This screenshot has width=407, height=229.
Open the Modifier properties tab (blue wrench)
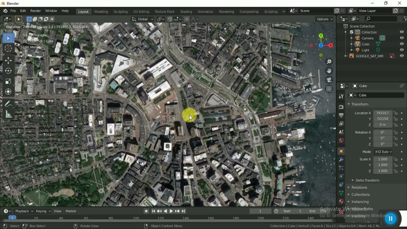[341, 160]
